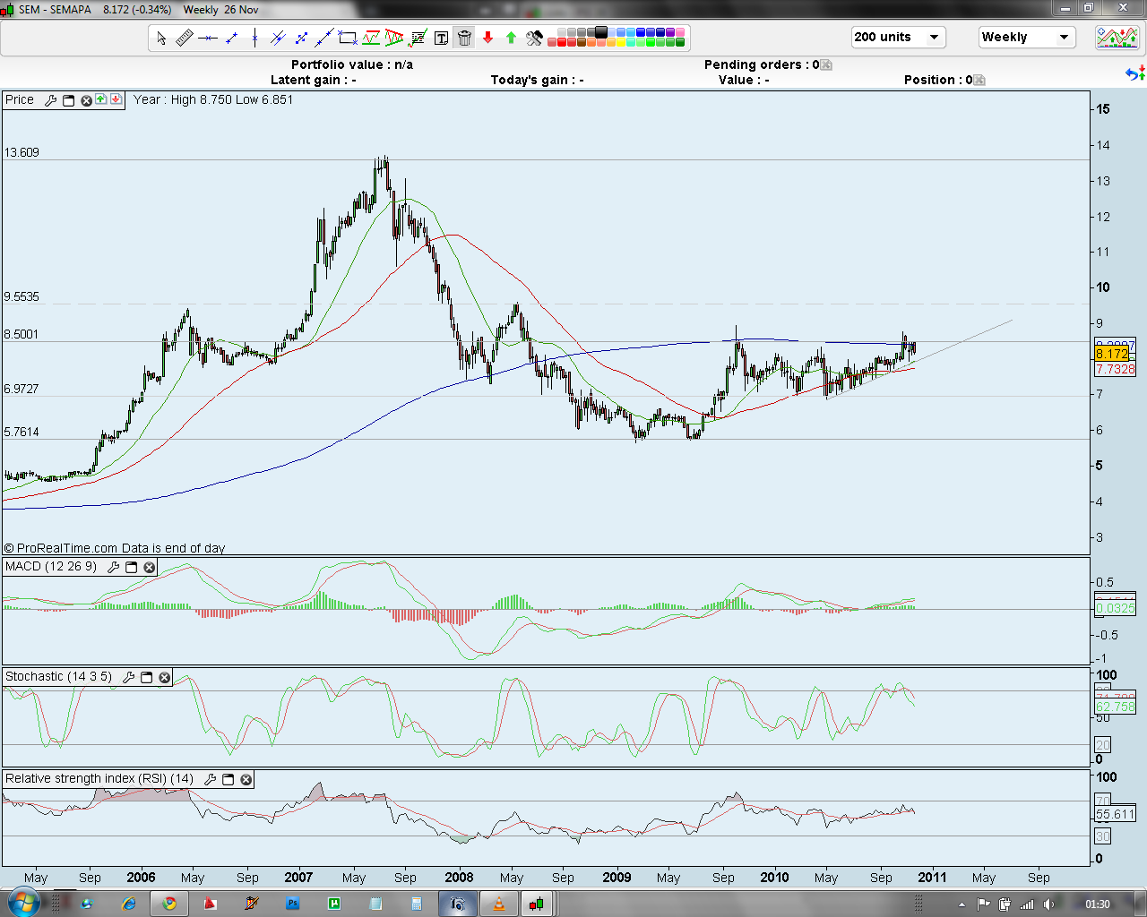
Task: Pick the black color swatch
Action: coord(601,32)
